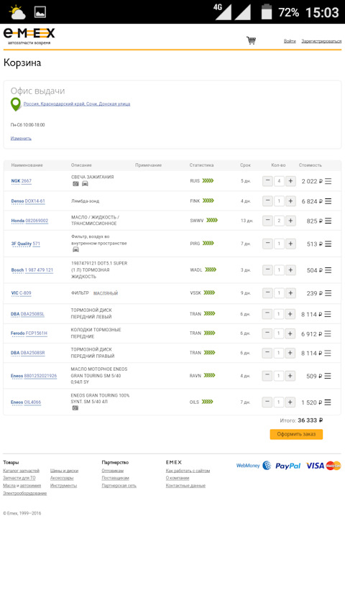
Task: Focus quantity field for NGK 2667
Action: coord(279,181)
